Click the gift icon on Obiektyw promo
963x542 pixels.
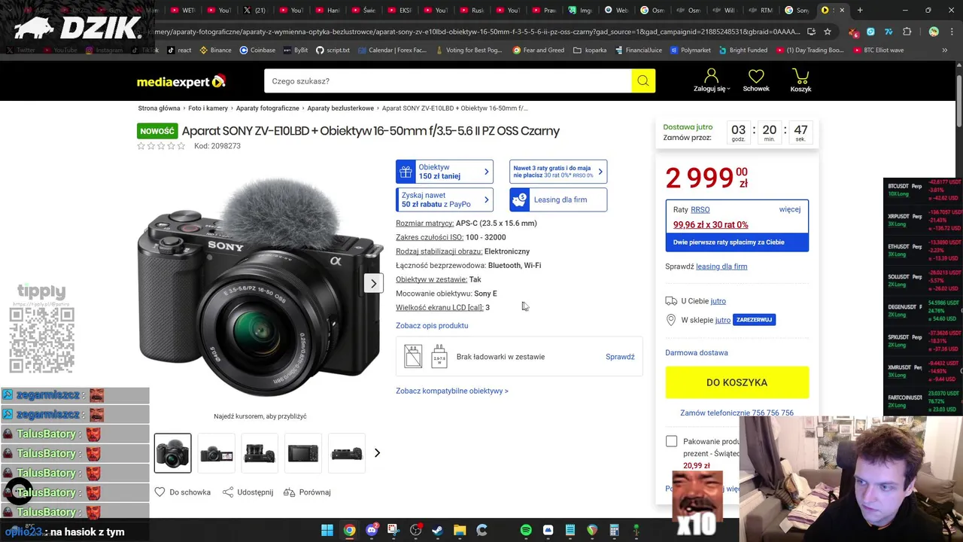pos(406,172)
